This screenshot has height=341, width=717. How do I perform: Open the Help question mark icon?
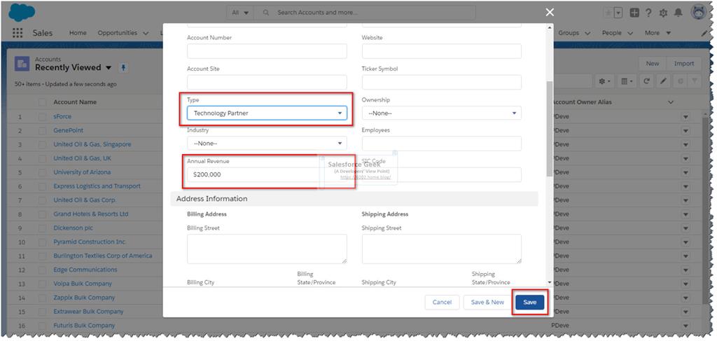point(648,13)
